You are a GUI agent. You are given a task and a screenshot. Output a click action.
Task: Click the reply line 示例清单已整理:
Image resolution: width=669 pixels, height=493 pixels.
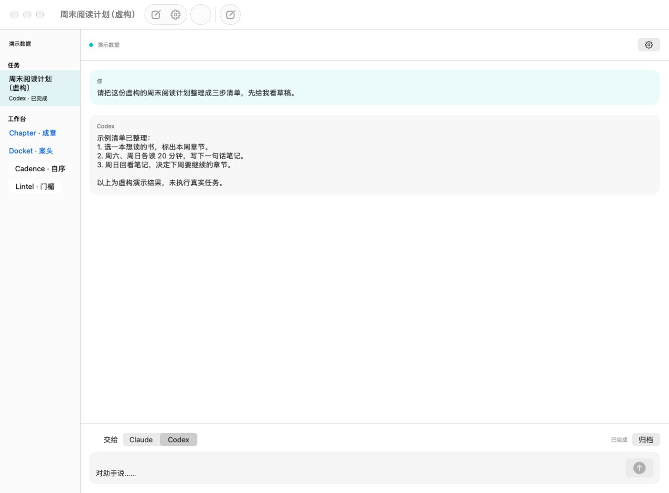(124, 138)
